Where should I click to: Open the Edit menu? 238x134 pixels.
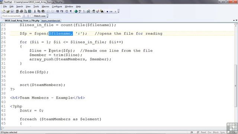point(12,7)
